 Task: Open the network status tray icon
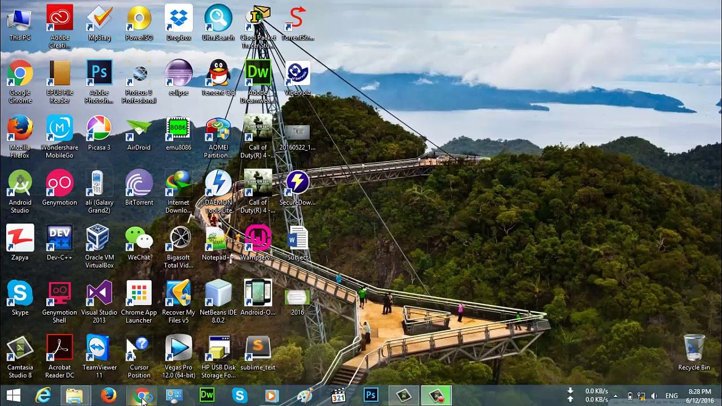[641, 395]
